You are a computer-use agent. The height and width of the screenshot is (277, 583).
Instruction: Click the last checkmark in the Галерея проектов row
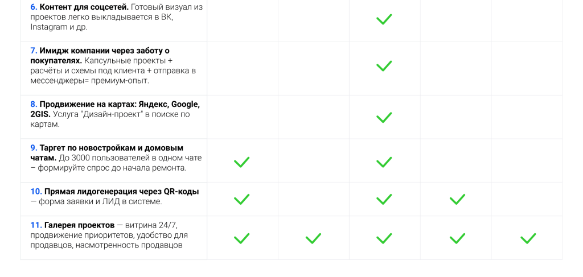click(x=528, y=238)
